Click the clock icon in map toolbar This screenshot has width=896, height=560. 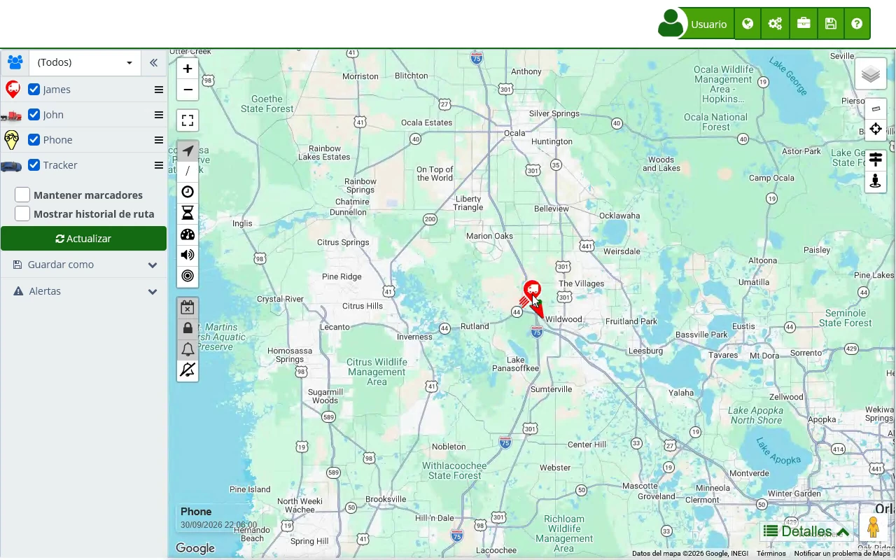(x=188, y=192)
